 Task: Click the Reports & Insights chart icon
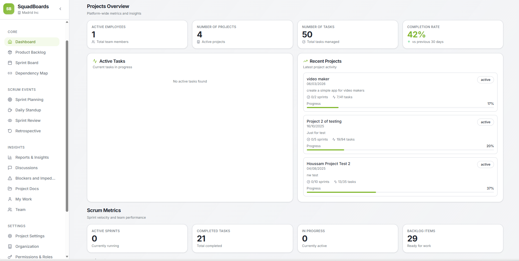pyautogui.click(x=10, y=157)
